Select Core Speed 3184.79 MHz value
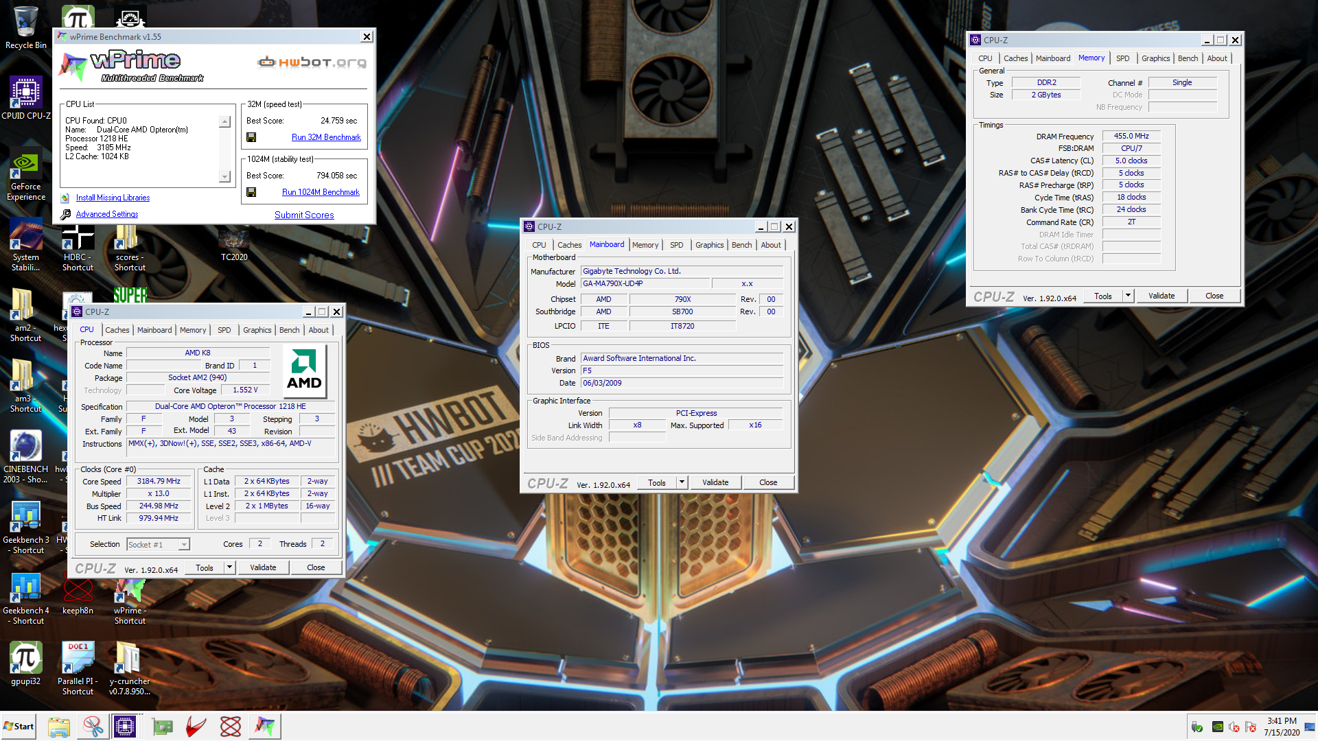Image resolution: width=1318 pixels, height=741 pixels. click(x=159, y=481)
